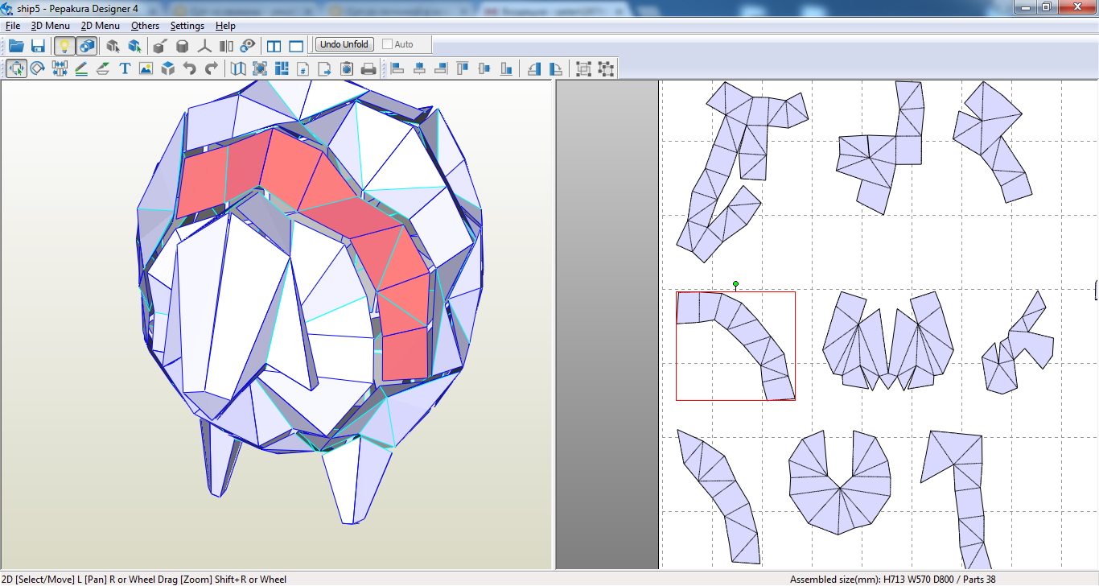This screenshot has width=1099, height=586.
Task: Toggle the split 3D/2D window view
Action: point(274,45)
